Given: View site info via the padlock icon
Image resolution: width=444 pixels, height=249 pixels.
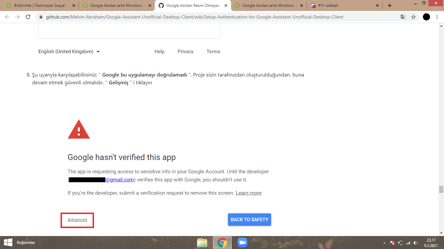Looking at the screenshot, I should (41, 17).
